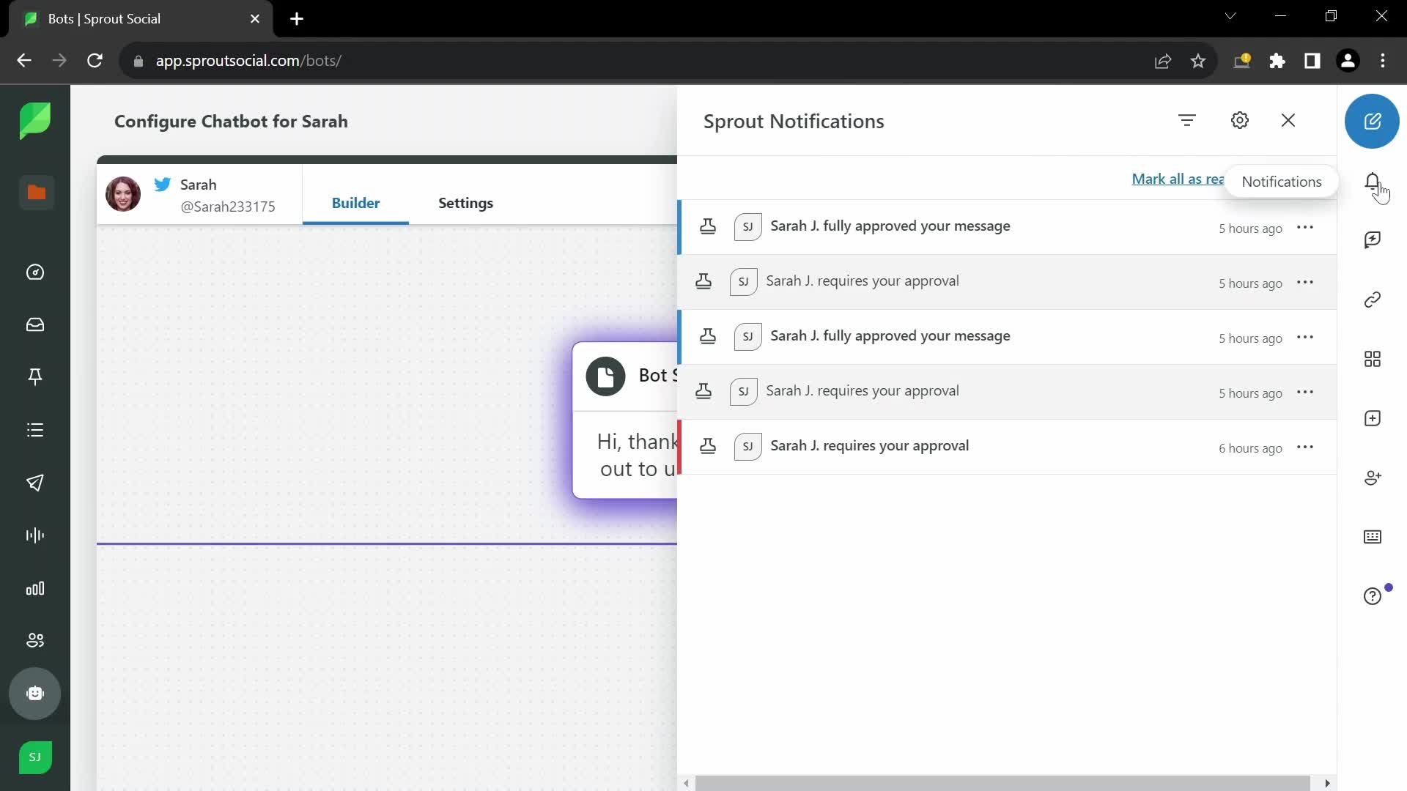Viewport: 1407px width, 791px height.
Task: Open the pin icon in left sidebar
Action: [x=35, y=376]
